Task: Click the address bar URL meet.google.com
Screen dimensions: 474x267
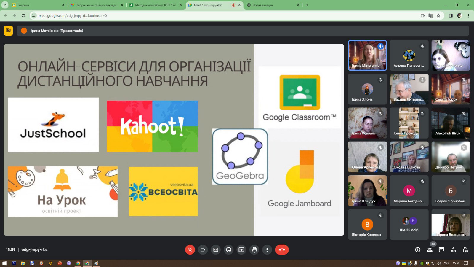Action: pyautogui.click(x=73, y=15)
